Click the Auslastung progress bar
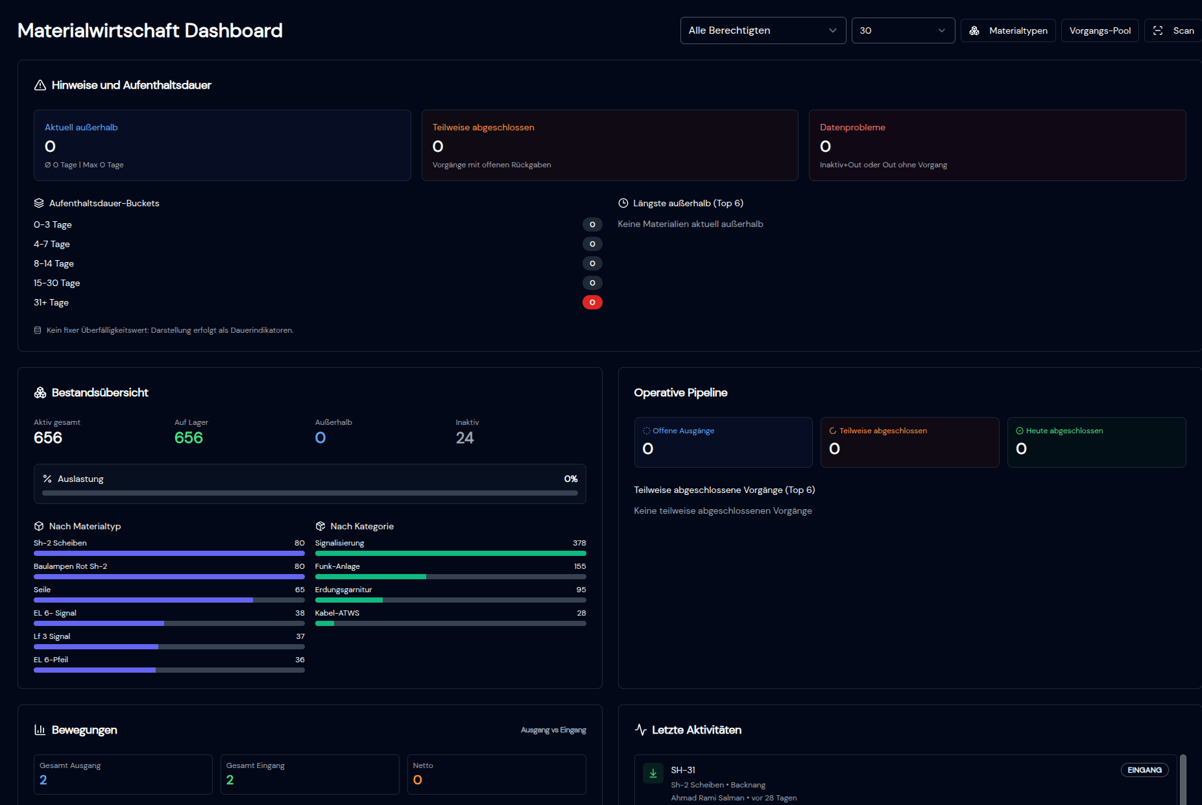The image size is (1202, 805). (309, 493)
